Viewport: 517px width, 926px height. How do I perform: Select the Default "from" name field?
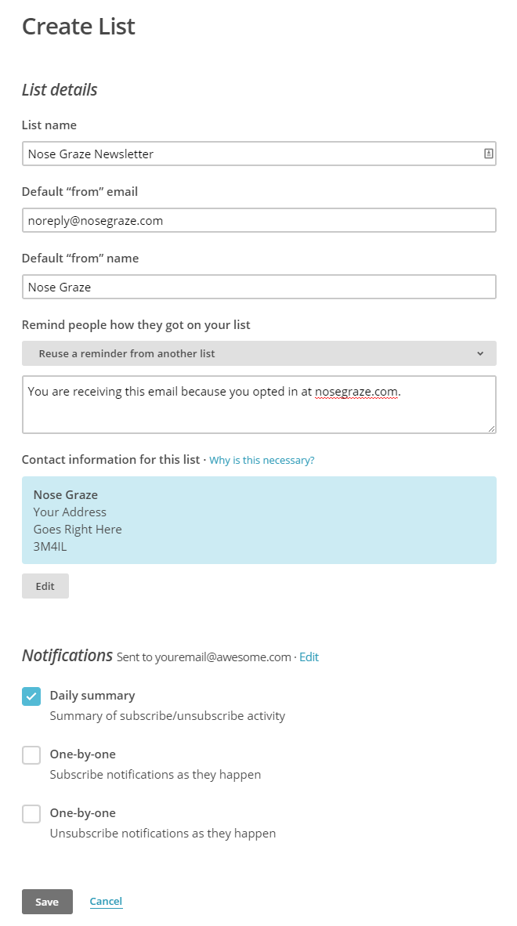click(258, 288)
